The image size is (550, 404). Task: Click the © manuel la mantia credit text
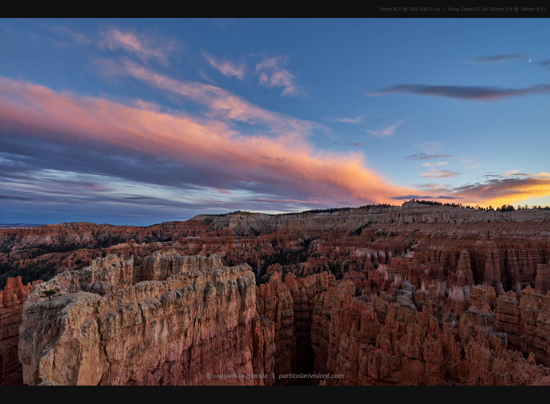click(x=236, y=375)
